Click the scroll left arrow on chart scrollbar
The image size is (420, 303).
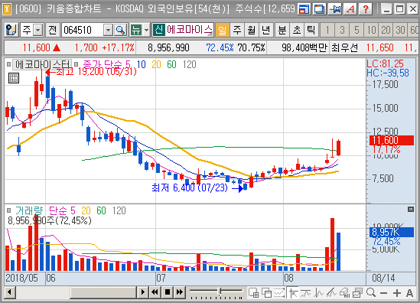coord(10,292)
